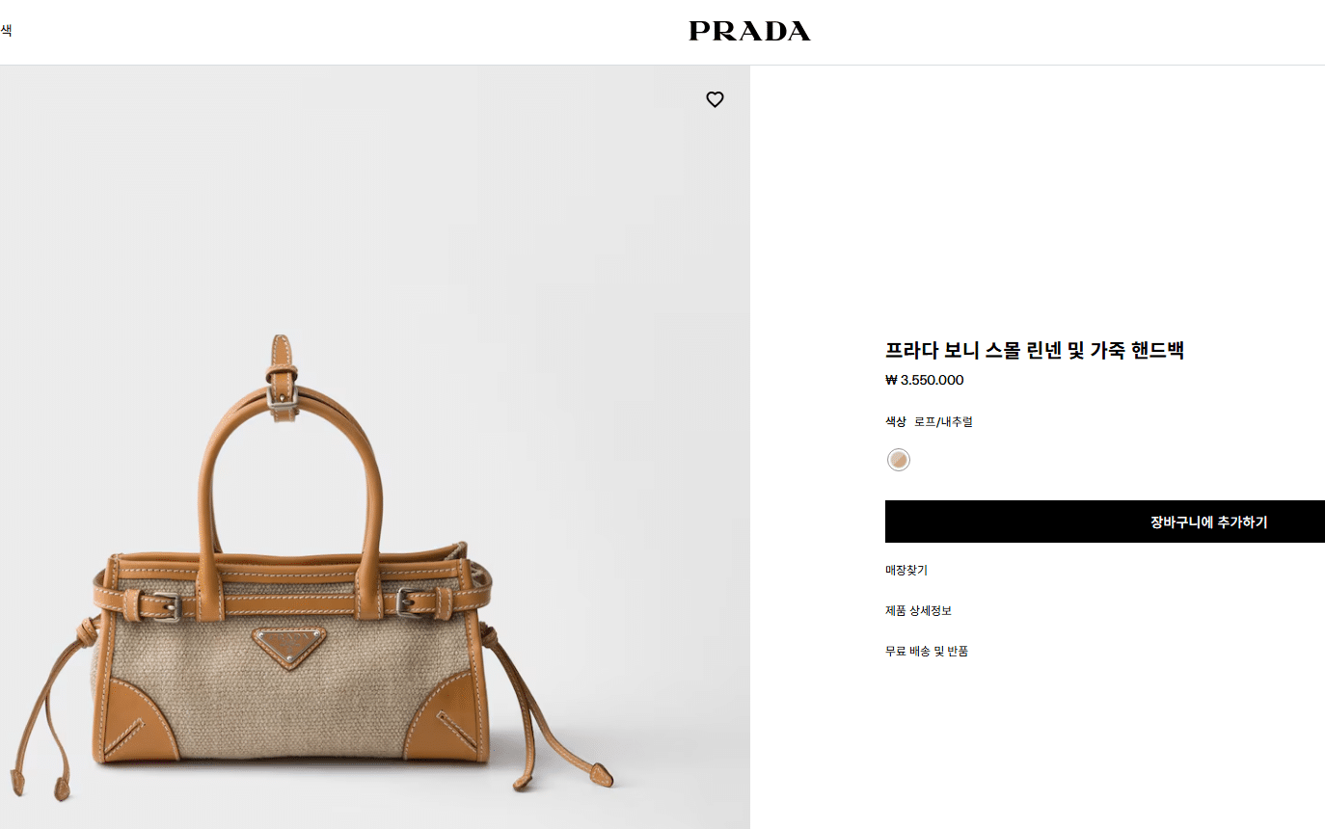Add item with 장바구니에 추가하기 button
The height and width of the screenshot is (829, 1325).
point(1105,521)
